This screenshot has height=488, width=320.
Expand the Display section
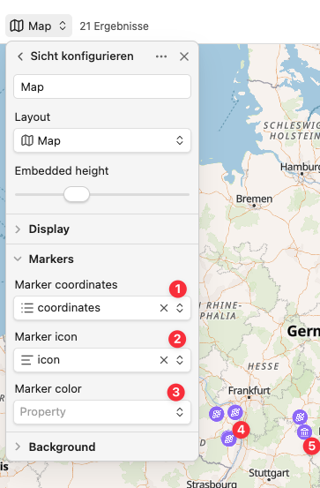102,229
